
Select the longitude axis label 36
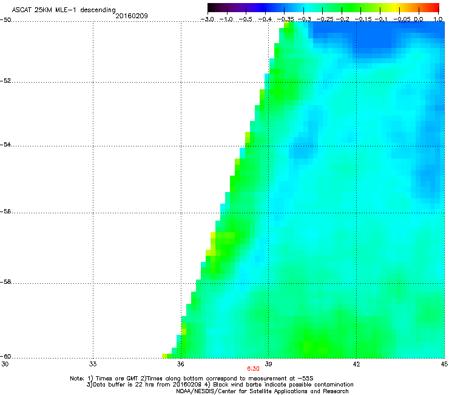coord(180,364)
